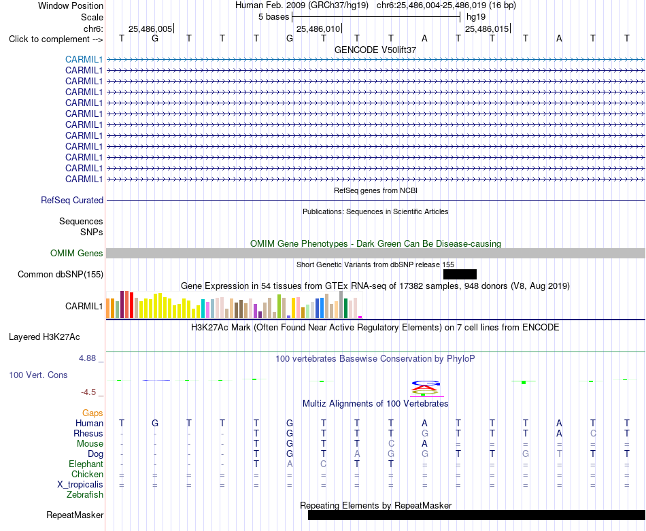Click the black RepeatMasker element bar
This screenshot has height=531, width=646.
(x=477, y=515)
